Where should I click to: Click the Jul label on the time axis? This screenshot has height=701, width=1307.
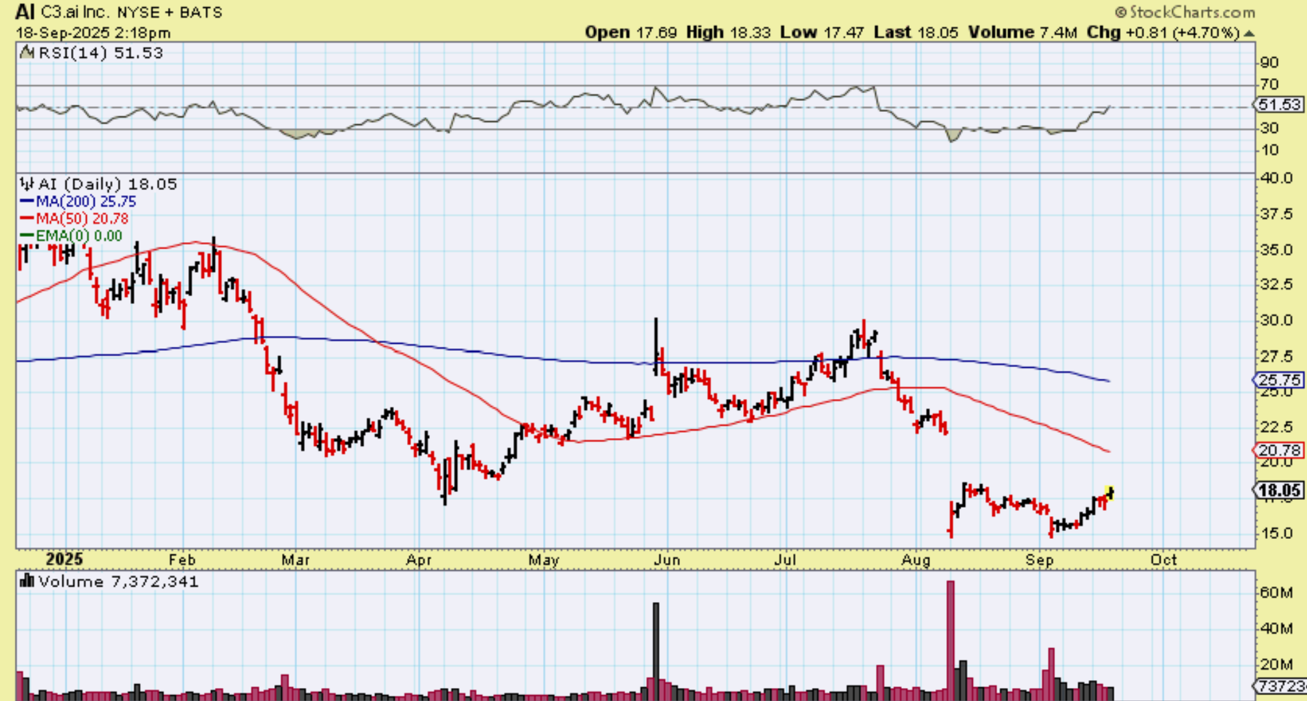[786, 560]
